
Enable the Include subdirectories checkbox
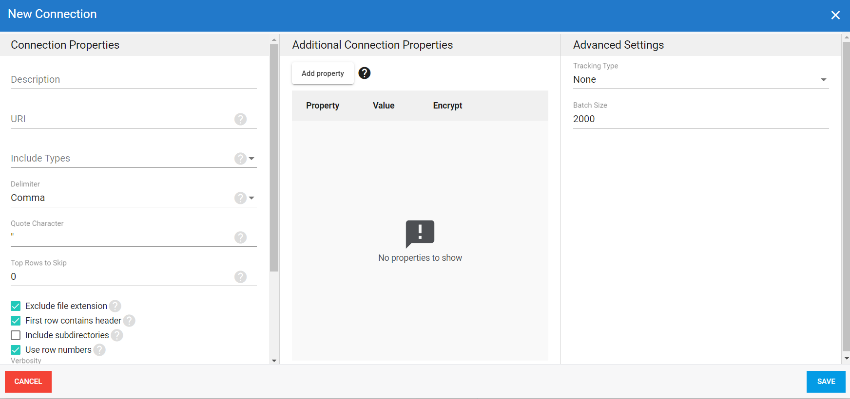coord(16,335)
